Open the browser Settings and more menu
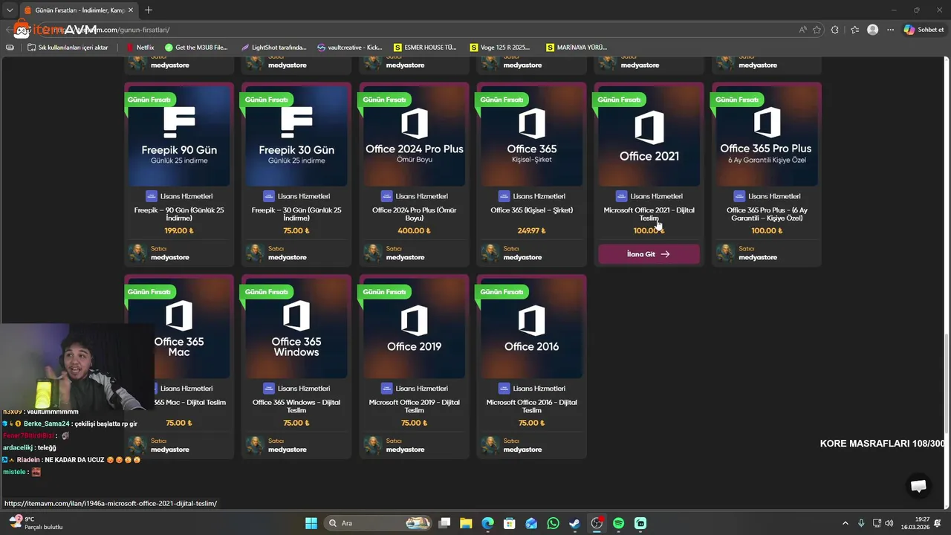Image resolution: width=951 pixels, height=535 pixels. 890,30
